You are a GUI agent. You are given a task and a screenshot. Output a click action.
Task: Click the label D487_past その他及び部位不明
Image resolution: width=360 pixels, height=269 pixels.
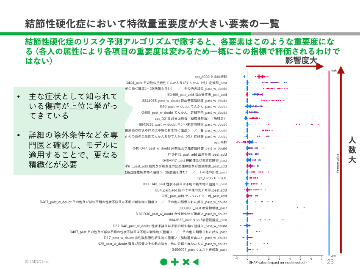coord(148,232)
